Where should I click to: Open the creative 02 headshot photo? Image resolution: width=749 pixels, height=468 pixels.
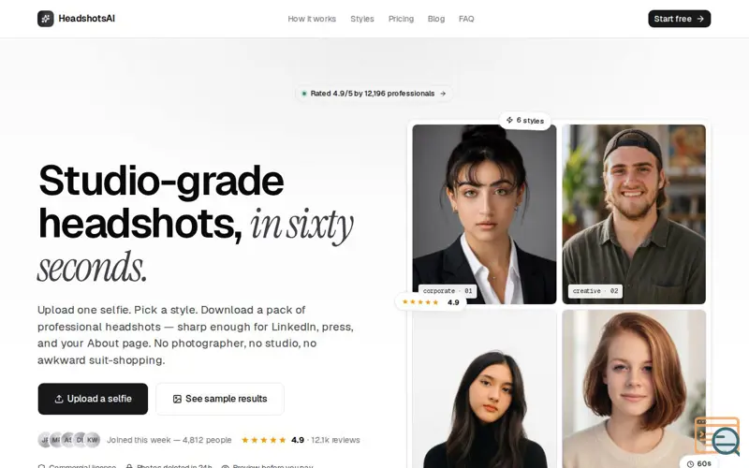pos(634,214)
